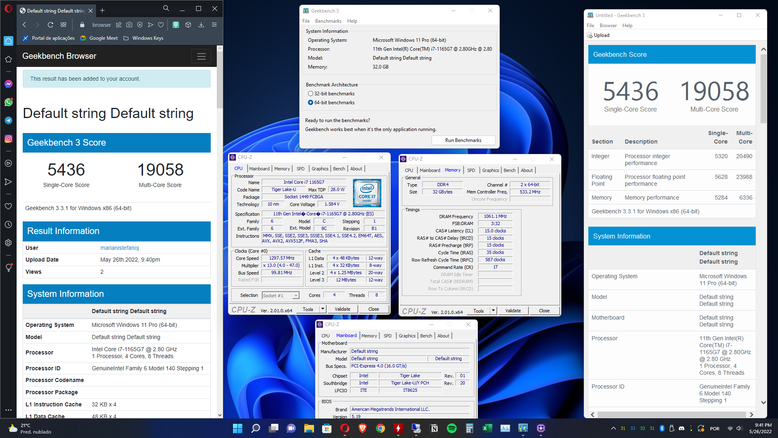The image size is (778, 438).
Task: Expand Tools dropdown arrow in CPU window
Action: pyautogui.click(x=323, y=309)
